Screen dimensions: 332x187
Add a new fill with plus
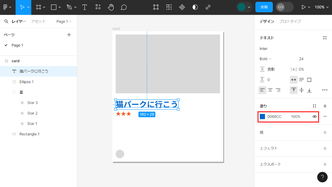[x=325, y=106]
